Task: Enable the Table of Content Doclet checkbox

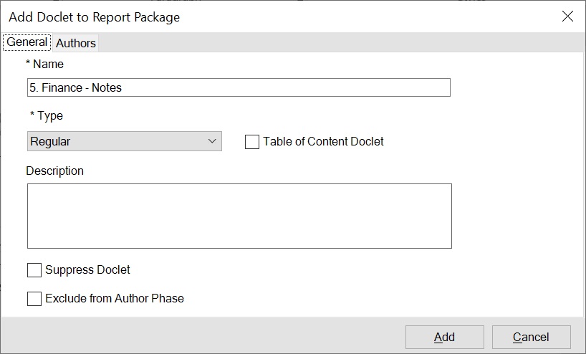Action: (x=252, y=142)
